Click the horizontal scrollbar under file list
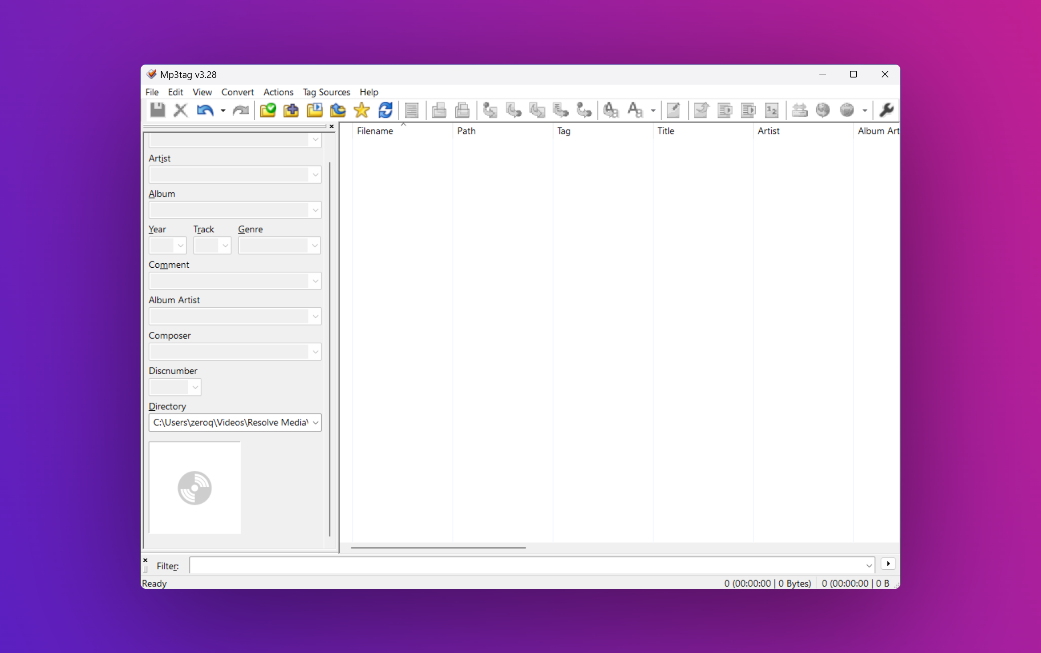This screenshot has height=653, width=1041. point(438,547)
